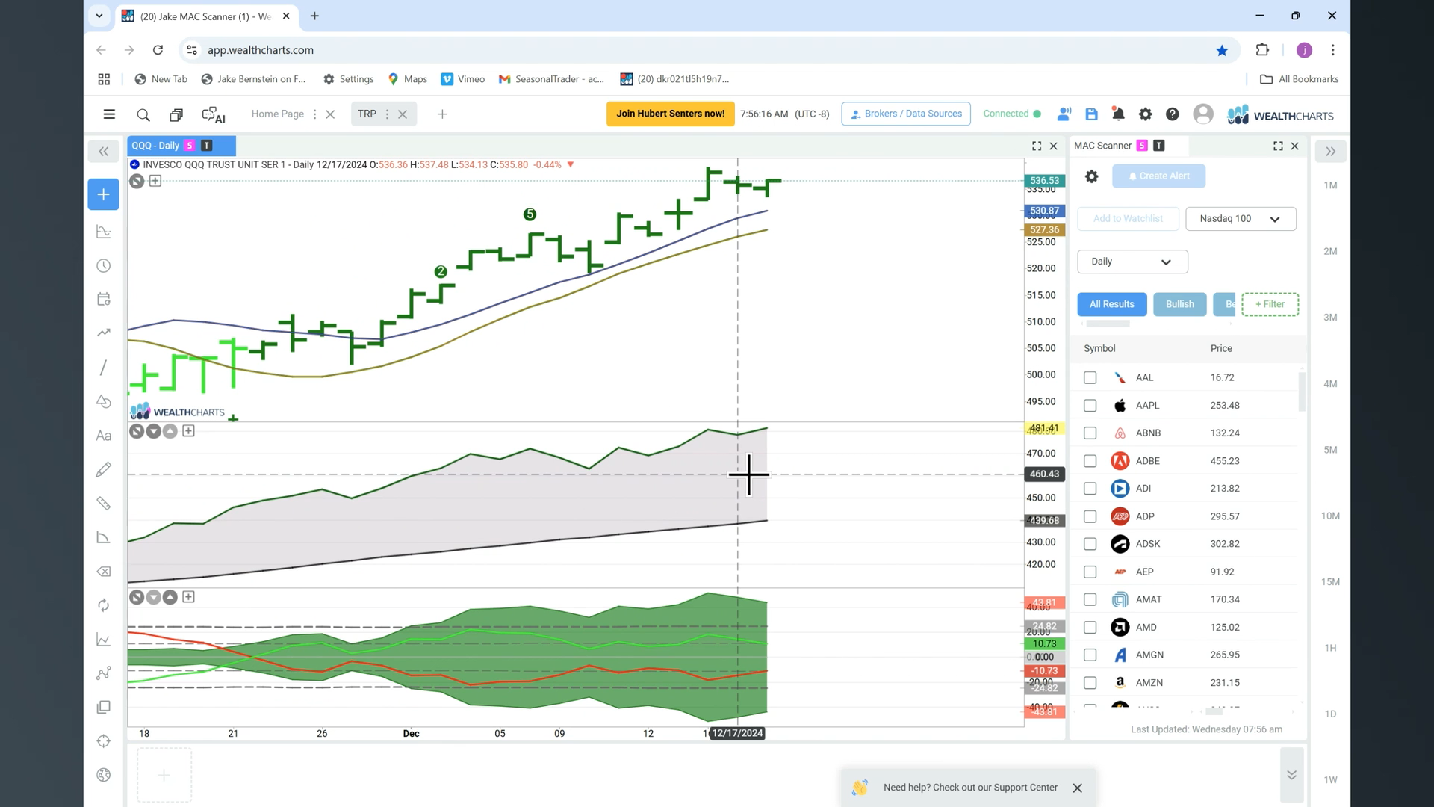The height and width of the screenshot is (807, 1434).
Task: Select the 1H timeframe in sidebar
Action: [1330, 648]
